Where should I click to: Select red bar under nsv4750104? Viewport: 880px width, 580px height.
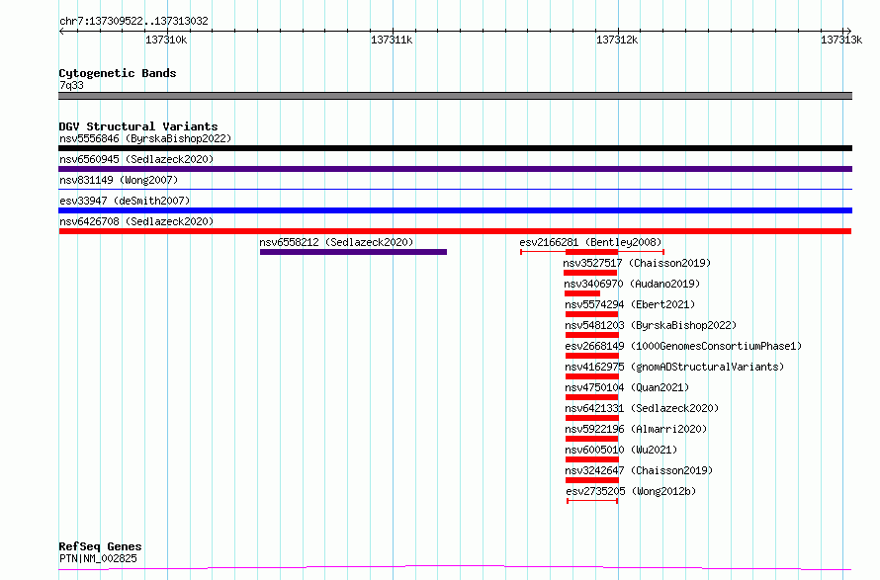point(591,397)
